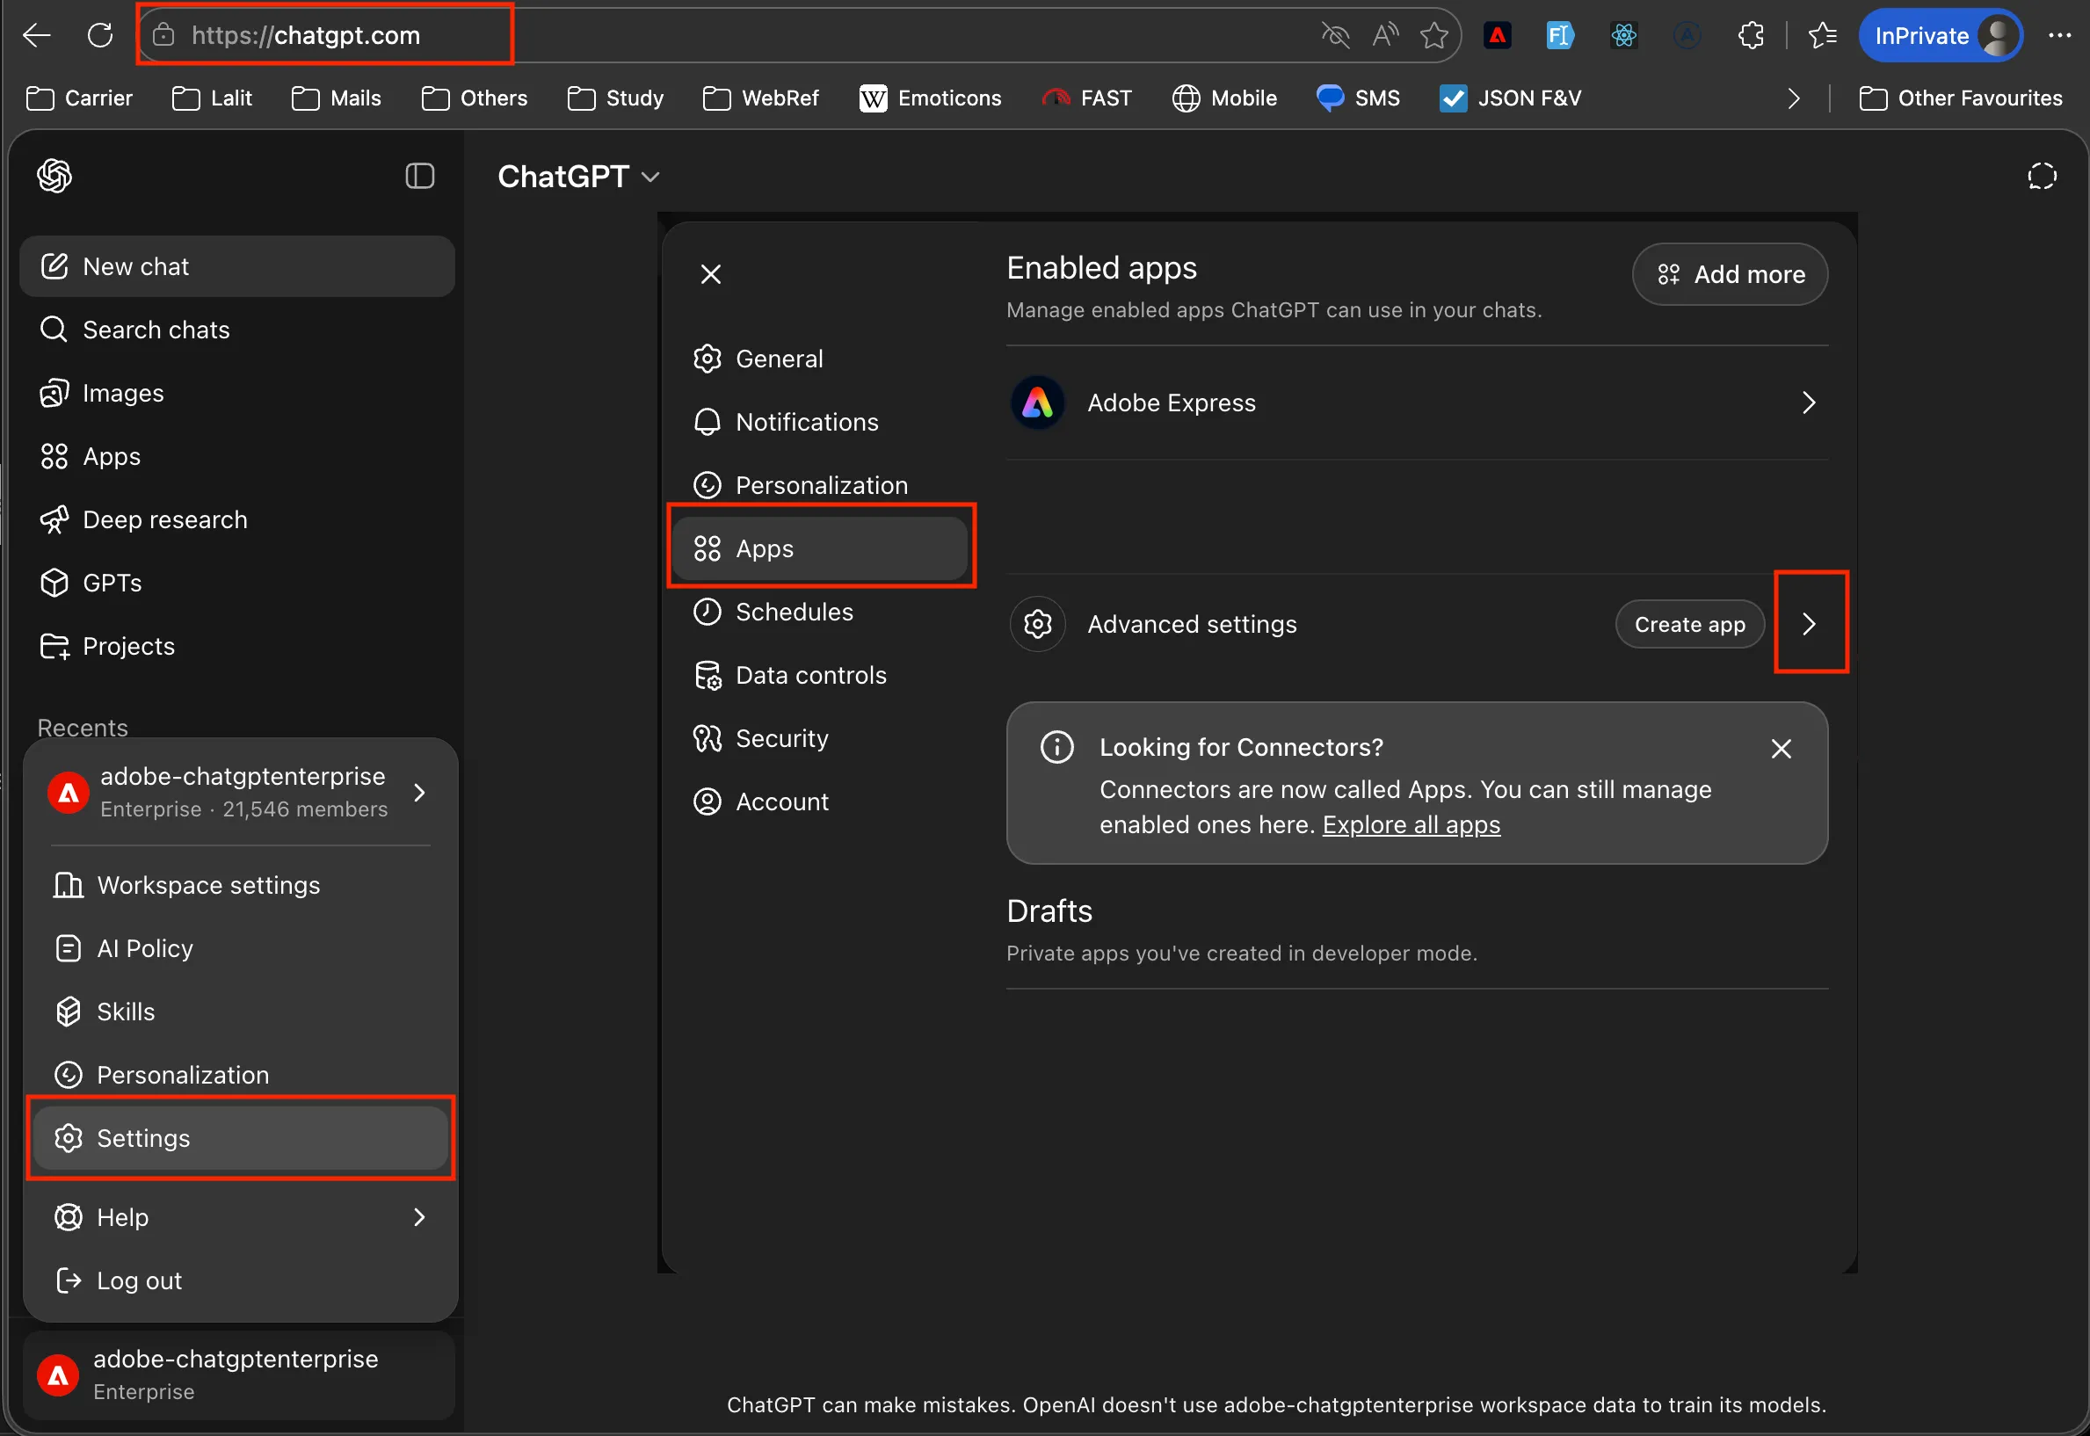Viewport: 2090px width, 1436px height.
Task: Click the Adobe Acrobat extension icon
Action: tap(1497, 36)
